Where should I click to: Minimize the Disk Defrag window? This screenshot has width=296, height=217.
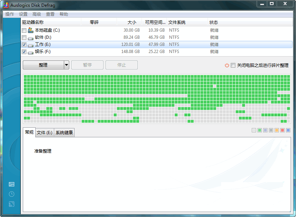click(x=262, y=4)
